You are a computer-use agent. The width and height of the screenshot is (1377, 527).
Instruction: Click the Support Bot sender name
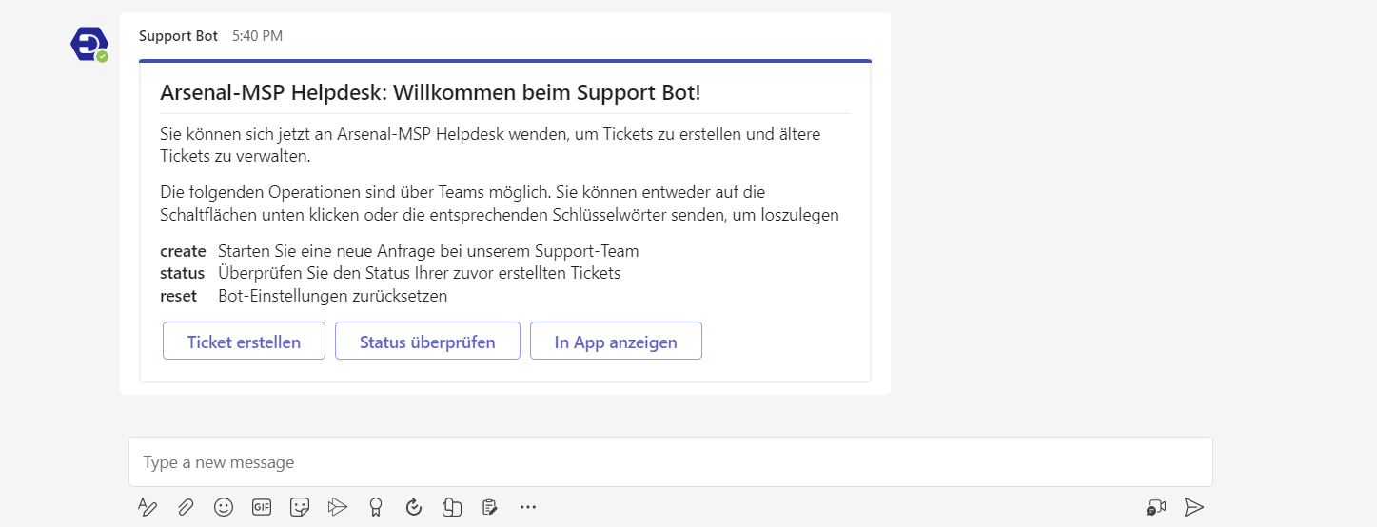point(178,36)
